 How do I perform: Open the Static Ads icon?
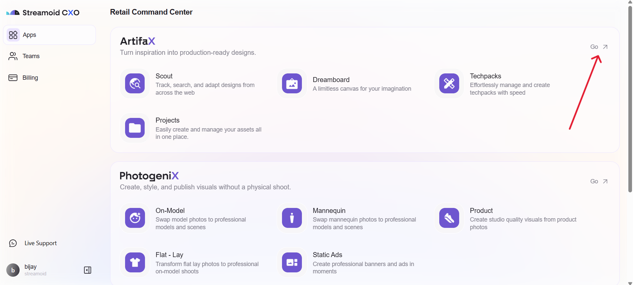coord(292,262)
